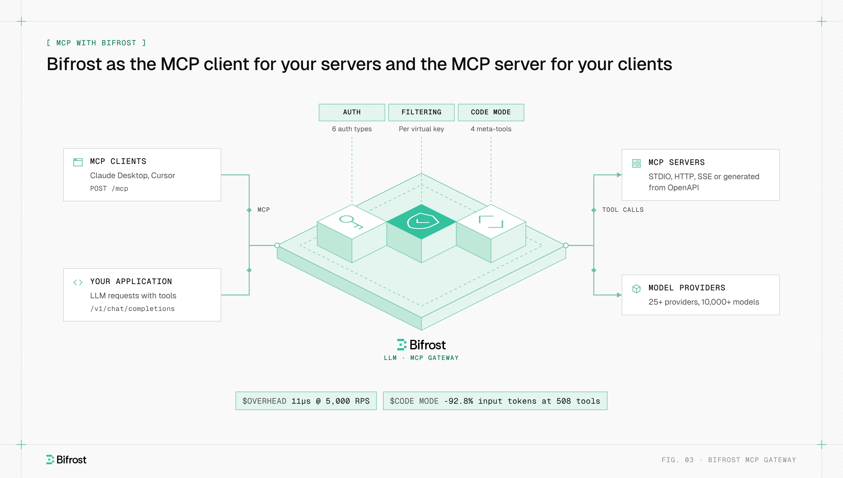Click 'STDIO, HTTP, SSE or generated' text
This screenshot has height=478, width=843.
(x=704, y=177)
